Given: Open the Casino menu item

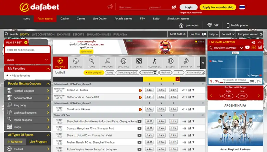Looking at the screenshot, I should (x=65, y=18).
